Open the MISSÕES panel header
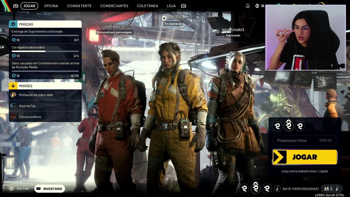This screenshot has width=350, height=197. 45,86
